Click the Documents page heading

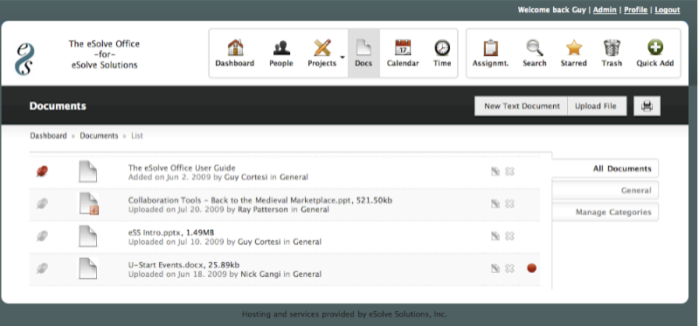(58, 106)
